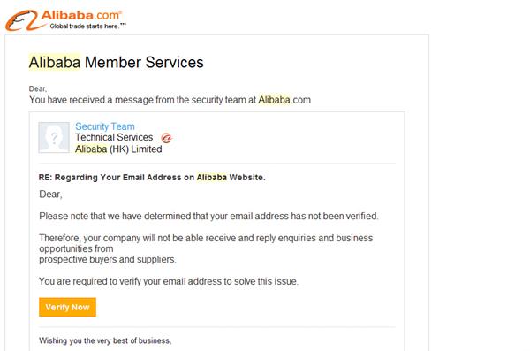This screenshot has height=351, width=530.
Task: Click the orange Verify Now button
Action: (67, 307)
